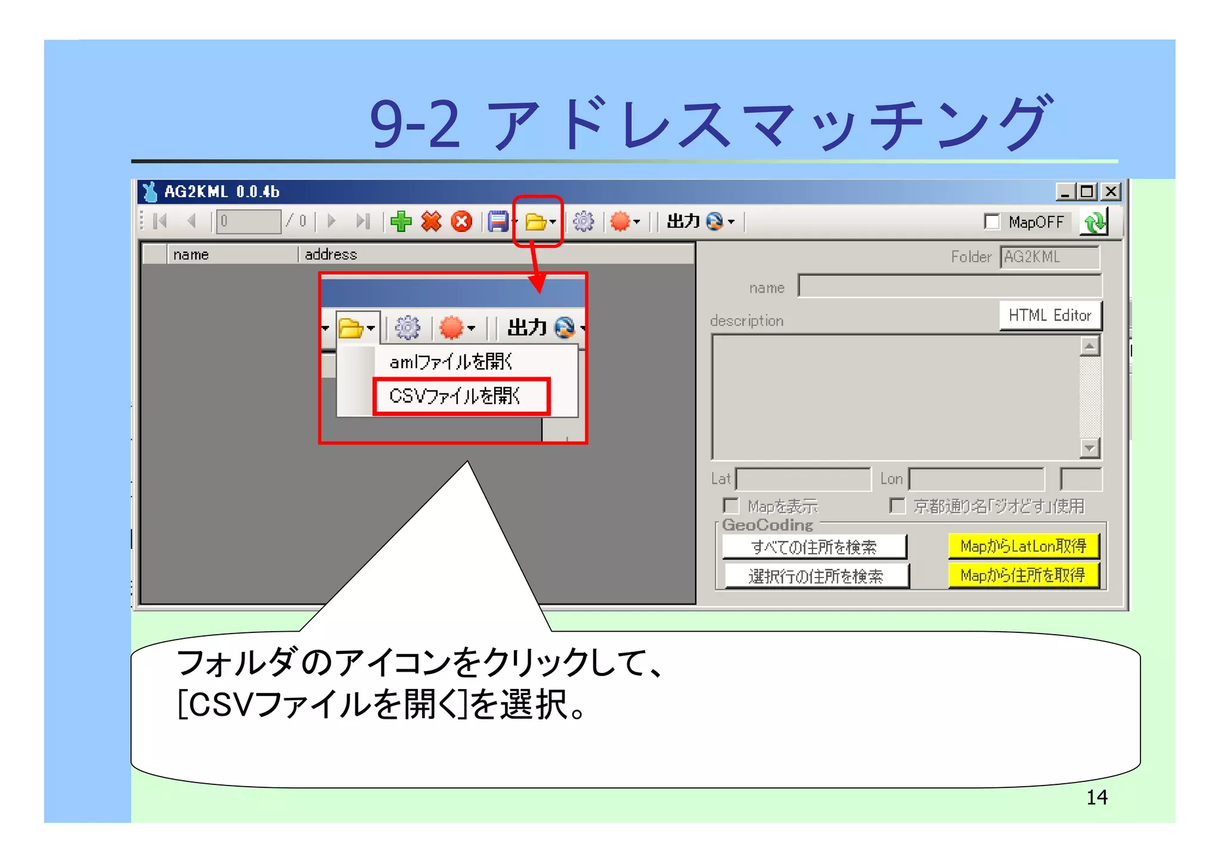Open the folder icon dropdown in the main toolbar

coord(540,222)
